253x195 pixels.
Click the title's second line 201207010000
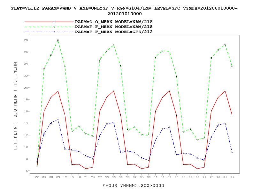(x=124, y=14)
